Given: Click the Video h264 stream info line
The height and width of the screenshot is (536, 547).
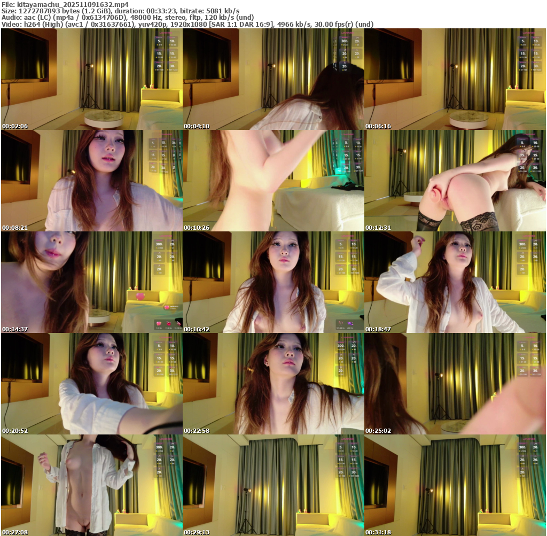Looking at the screenshot, I should point(187,24).
